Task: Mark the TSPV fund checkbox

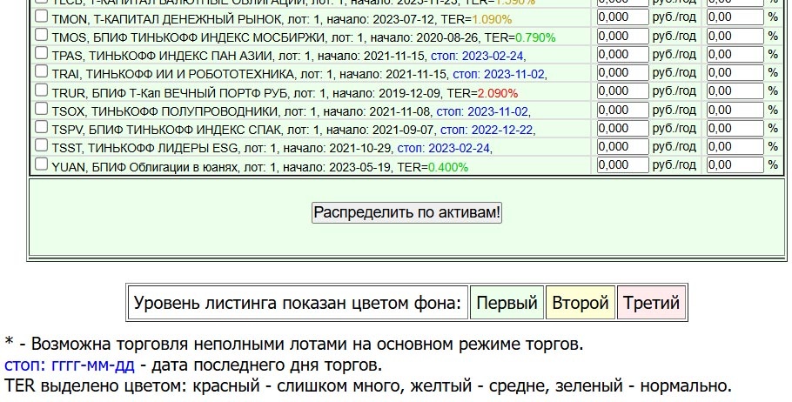Action: point(42,127)
